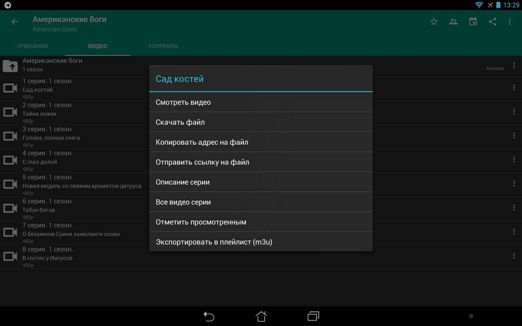
Task: Open the people icon in the header
Action: 453,22
